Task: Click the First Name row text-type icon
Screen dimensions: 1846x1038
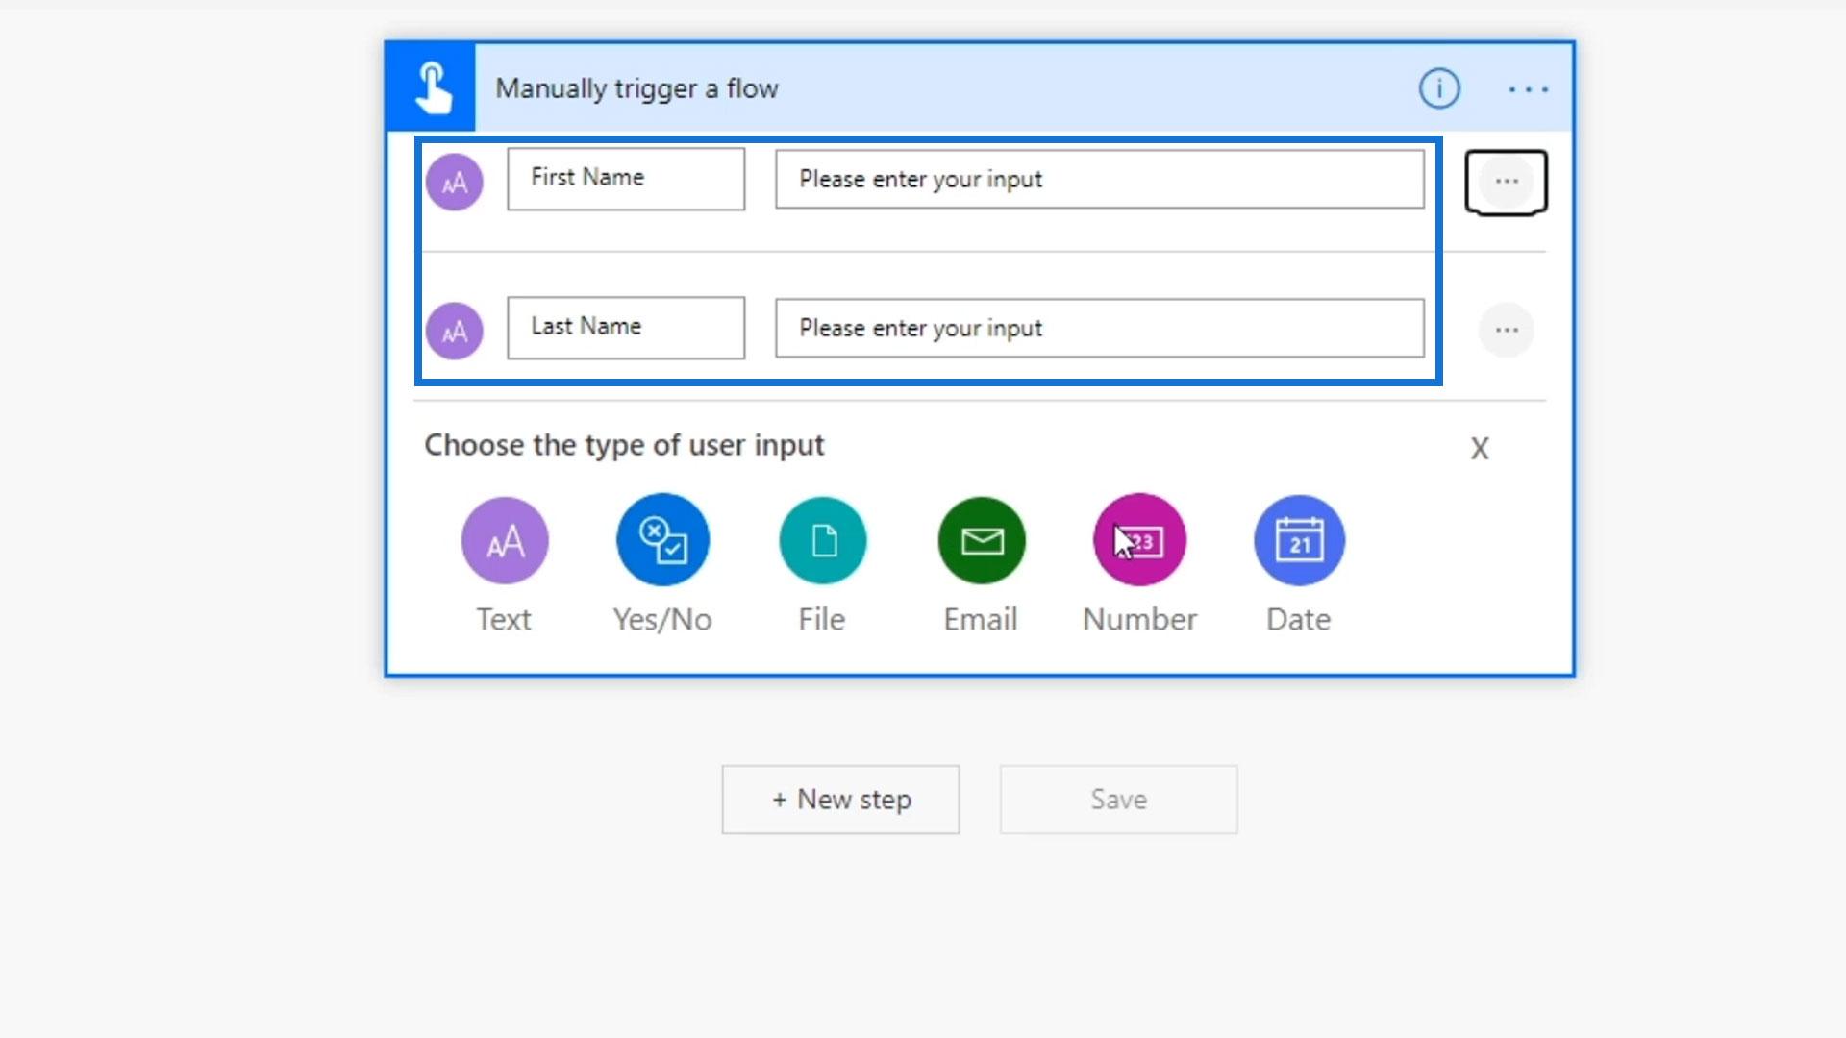Action: pyautogui.click(x=455, y=182)
